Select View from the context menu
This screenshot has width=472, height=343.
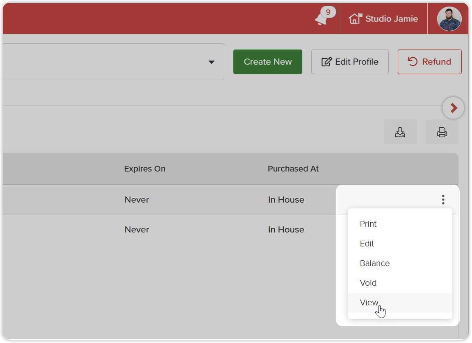pyautogui.click(x=400, y=303)
